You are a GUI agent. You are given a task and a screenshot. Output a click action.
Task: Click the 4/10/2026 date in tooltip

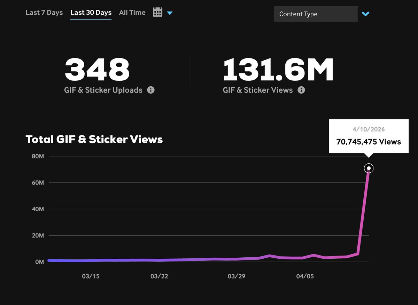pos(369,129)
